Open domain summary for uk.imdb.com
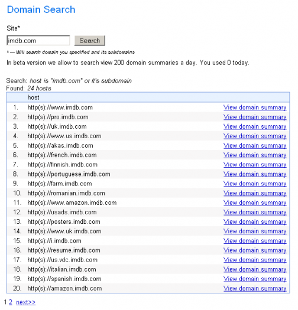The image size is (298, 310). pyautogui.click(x=255, y=126)
